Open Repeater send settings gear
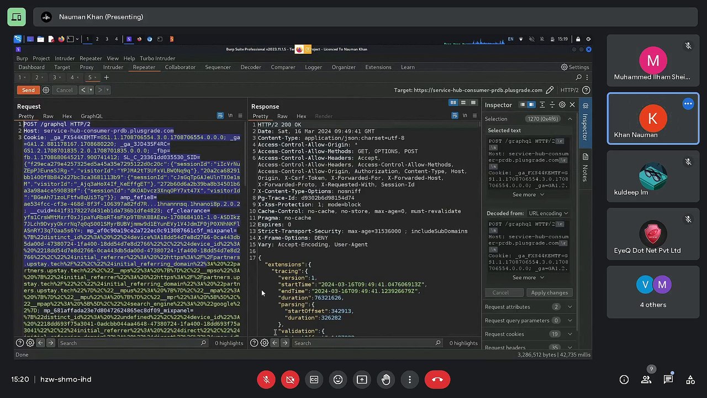Image resolution: width=707 pixels, height=398 pixels. coord(46,90)
